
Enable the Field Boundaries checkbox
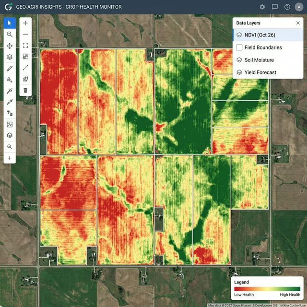coord(239,47)
